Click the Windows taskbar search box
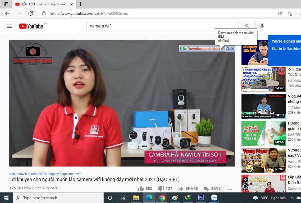 point(58,198)
